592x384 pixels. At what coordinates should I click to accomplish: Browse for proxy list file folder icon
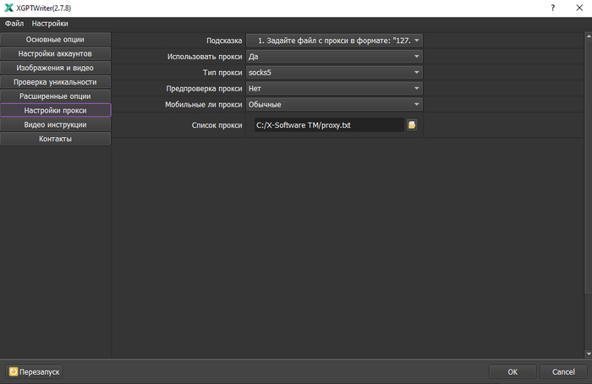point(412,125)
